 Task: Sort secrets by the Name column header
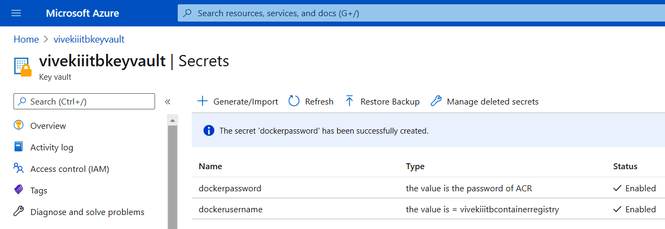coord(211,166)
